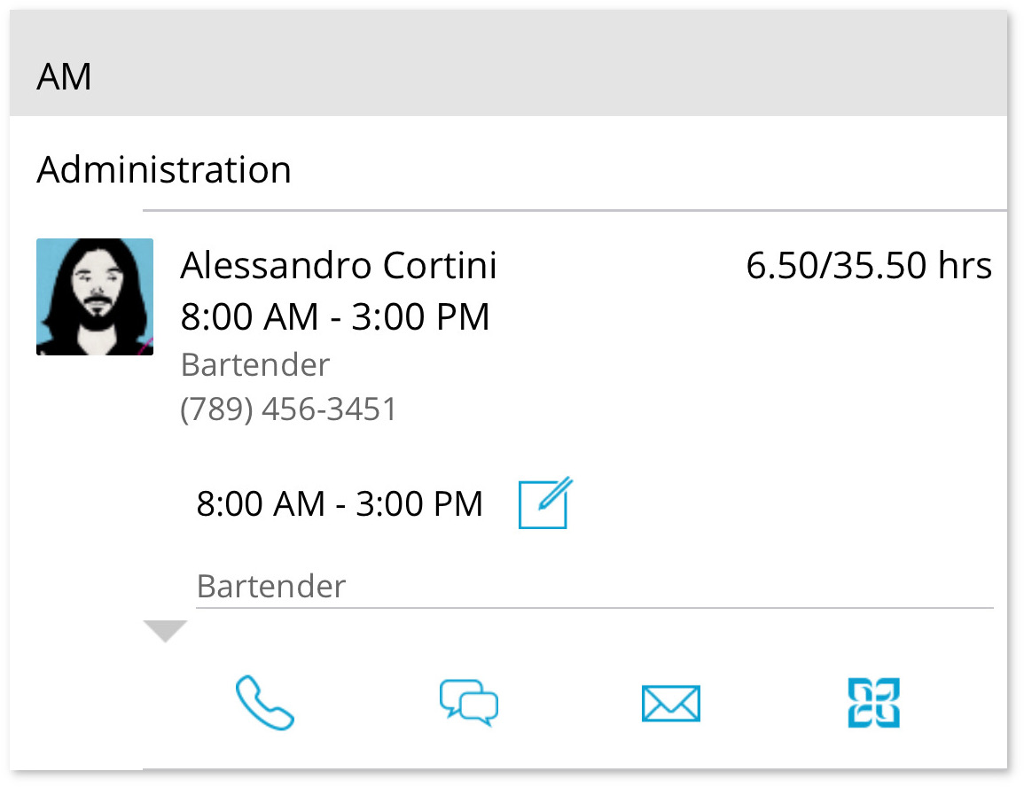Call the number (789) 456-3451
This screenshot has height=787, width=1024.
click(288, 409)
